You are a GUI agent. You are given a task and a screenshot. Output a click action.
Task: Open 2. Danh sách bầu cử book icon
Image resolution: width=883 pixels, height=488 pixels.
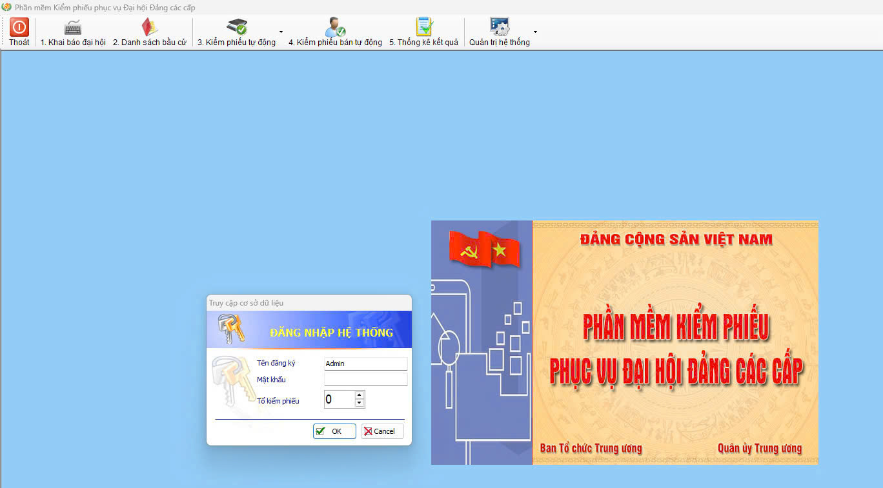(150, 27)
